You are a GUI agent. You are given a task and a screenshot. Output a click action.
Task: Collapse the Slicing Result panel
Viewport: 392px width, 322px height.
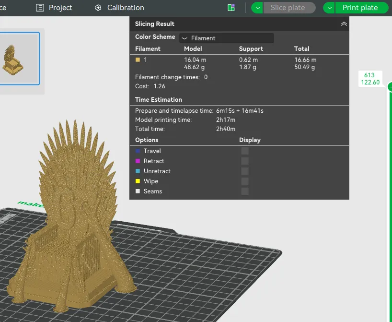click(x=344, y=24)
